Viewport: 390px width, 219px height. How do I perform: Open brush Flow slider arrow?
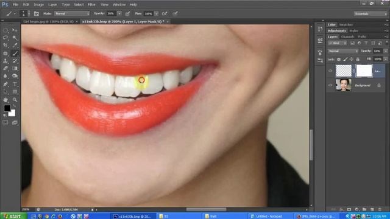[x=156, y=13]
